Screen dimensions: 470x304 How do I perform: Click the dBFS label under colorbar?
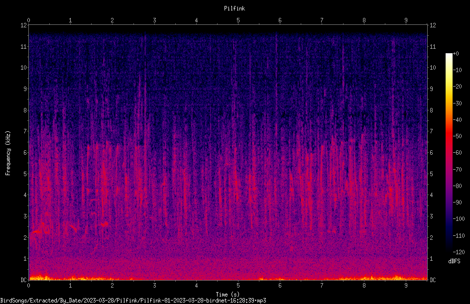[454, 261]
